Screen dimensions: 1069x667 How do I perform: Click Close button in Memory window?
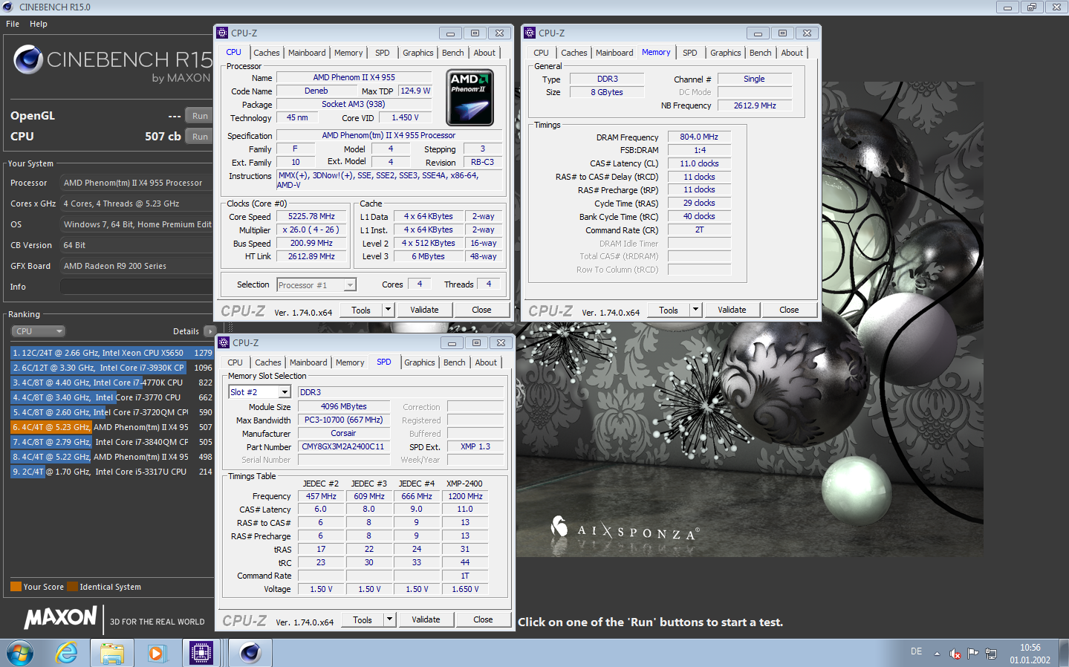(789, 310)
